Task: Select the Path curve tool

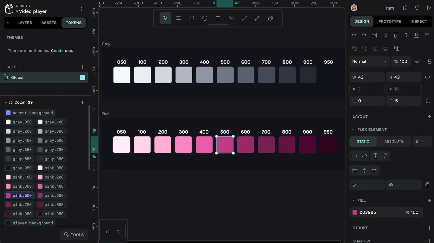Action: tap(257, 18)
